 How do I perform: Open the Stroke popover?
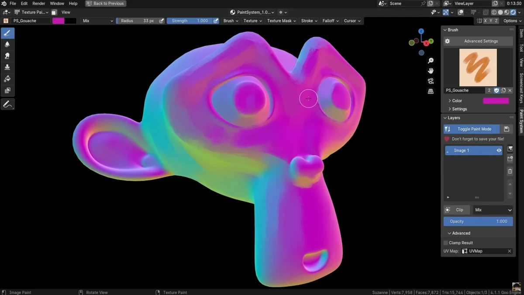click(x=309, y=21)
